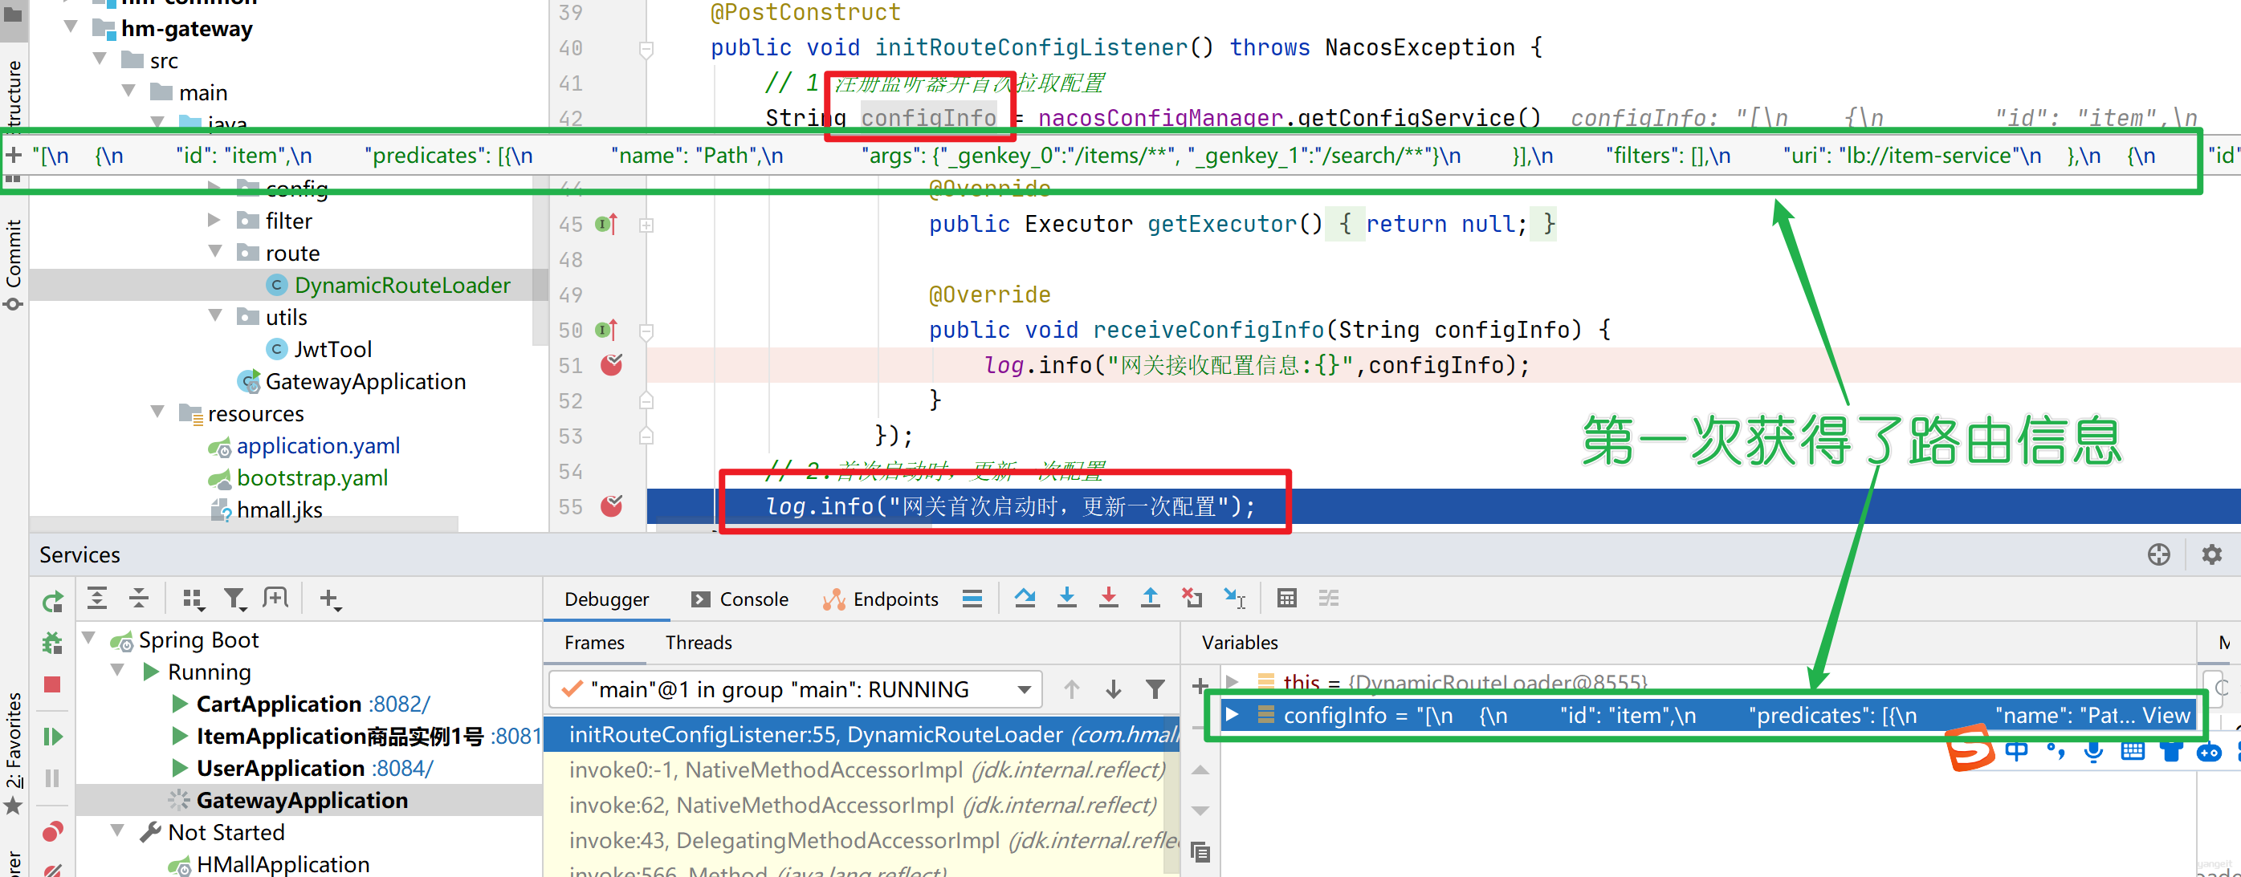Click the New Watch plus icon in Variables
This screenshot has height=877, width=2241.
click(1200, 686)
